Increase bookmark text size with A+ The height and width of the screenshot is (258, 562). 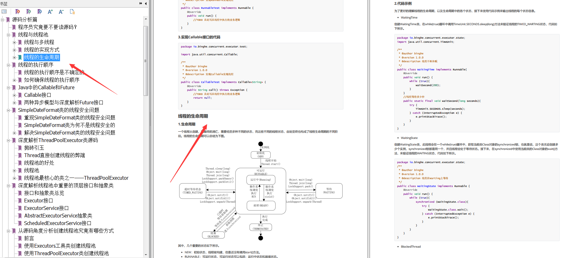(x=50, y=12)
